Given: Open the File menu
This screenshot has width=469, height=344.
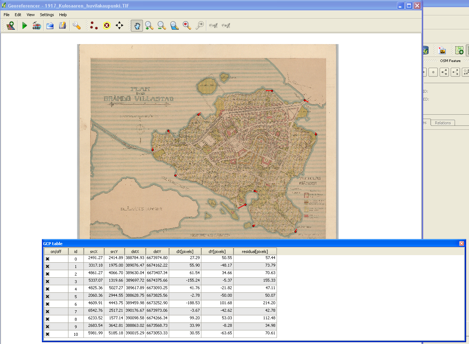Looking at the screenshot, I should (6, 15).
